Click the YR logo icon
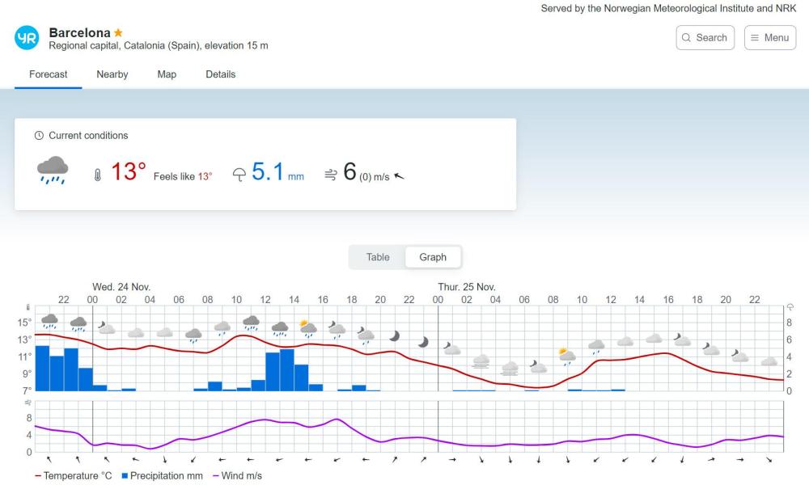The width and height of the screenshot is (809, 485). [x=27, y=38]
